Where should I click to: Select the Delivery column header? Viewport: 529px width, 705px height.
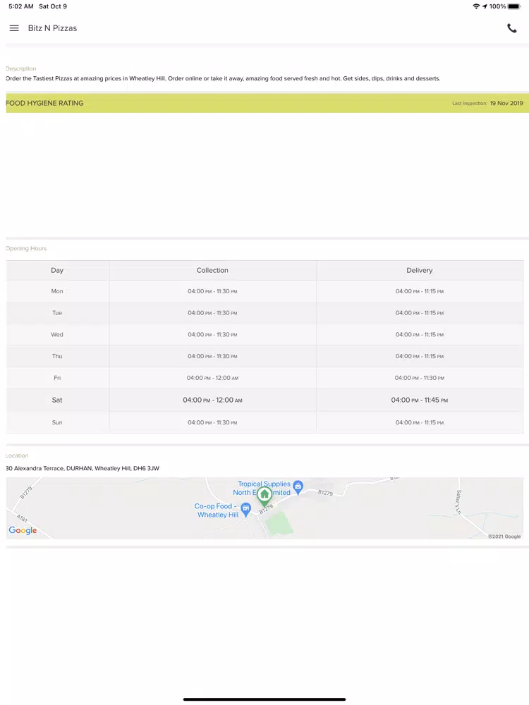(420, 270)
